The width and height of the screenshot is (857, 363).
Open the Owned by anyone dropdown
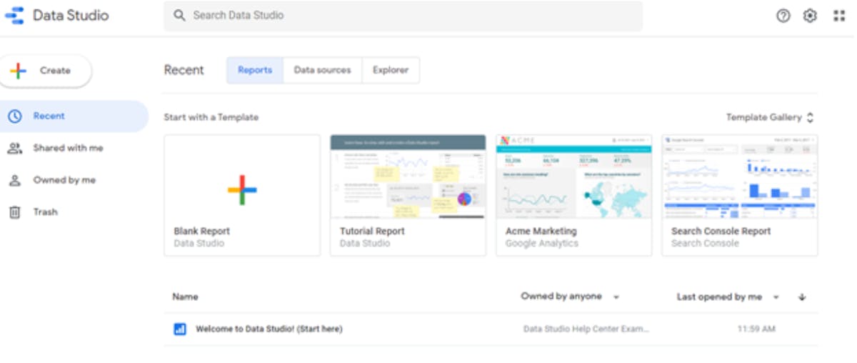tap(570, 297)
